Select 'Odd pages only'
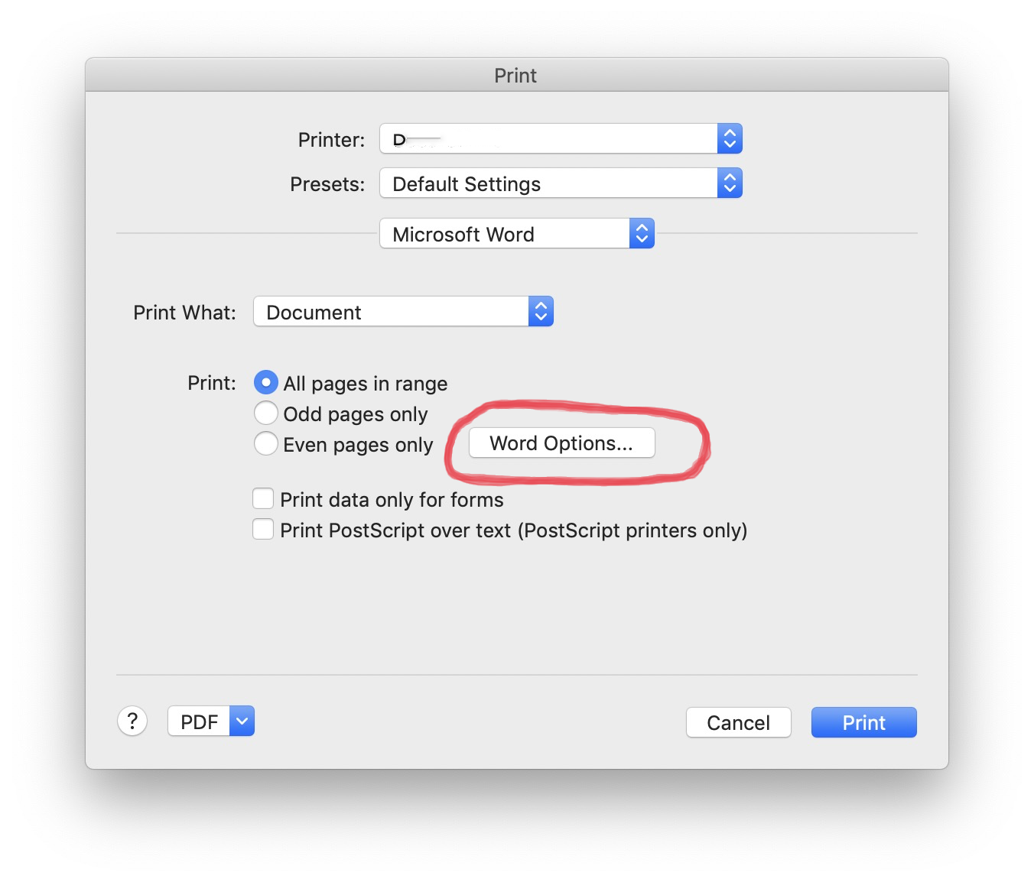Image resolution: width=1034 pixels, height=882 pixels. 265,413
